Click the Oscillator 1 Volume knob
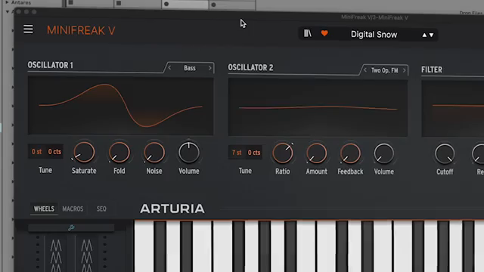The image size is (484, 272). tap(189, 153)
